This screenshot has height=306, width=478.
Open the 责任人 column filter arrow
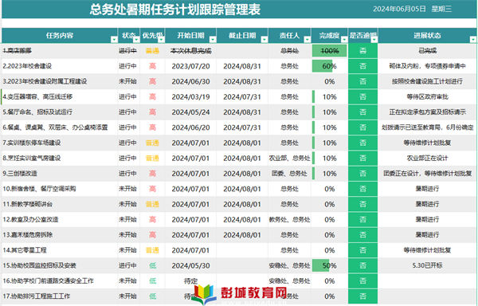pyautogui.click(x=308, y=39)
